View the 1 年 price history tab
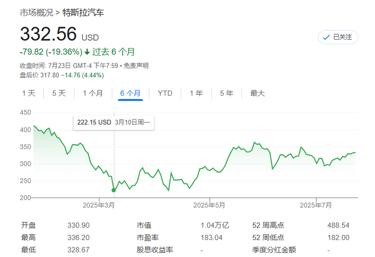This screenshot has width=375, height=257. [x=196, y=93]
